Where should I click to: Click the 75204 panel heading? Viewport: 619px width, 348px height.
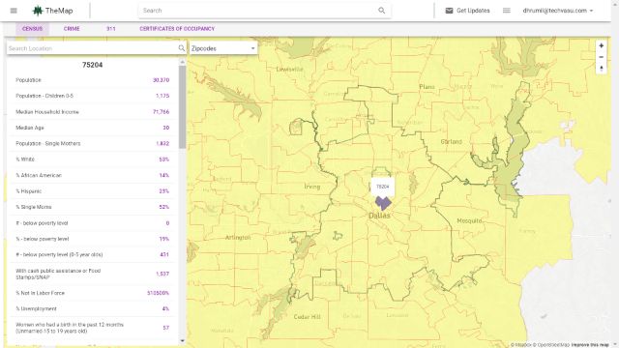[93, 65]
